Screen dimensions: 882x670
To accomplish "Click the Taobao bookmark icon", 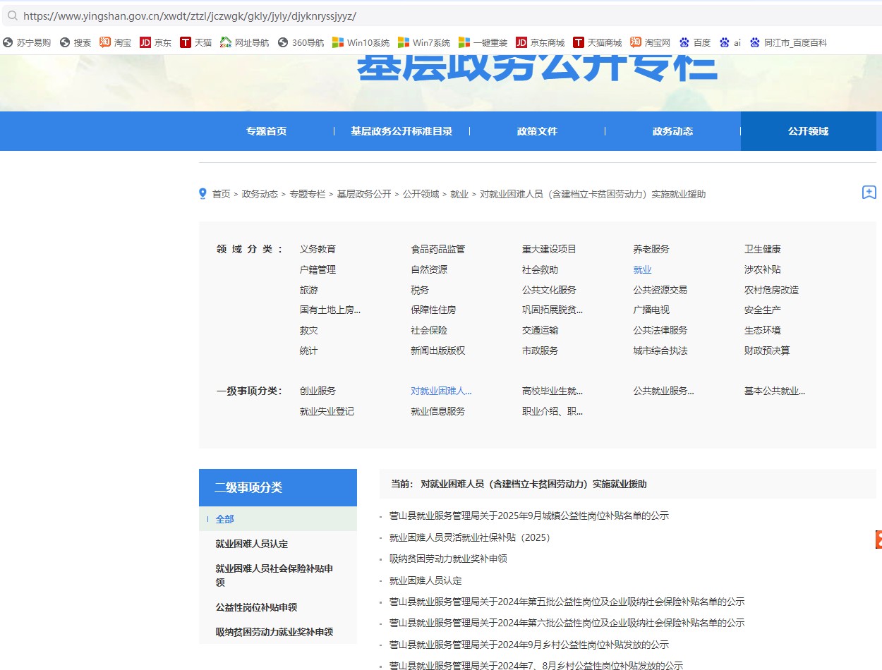I will 105,42.
